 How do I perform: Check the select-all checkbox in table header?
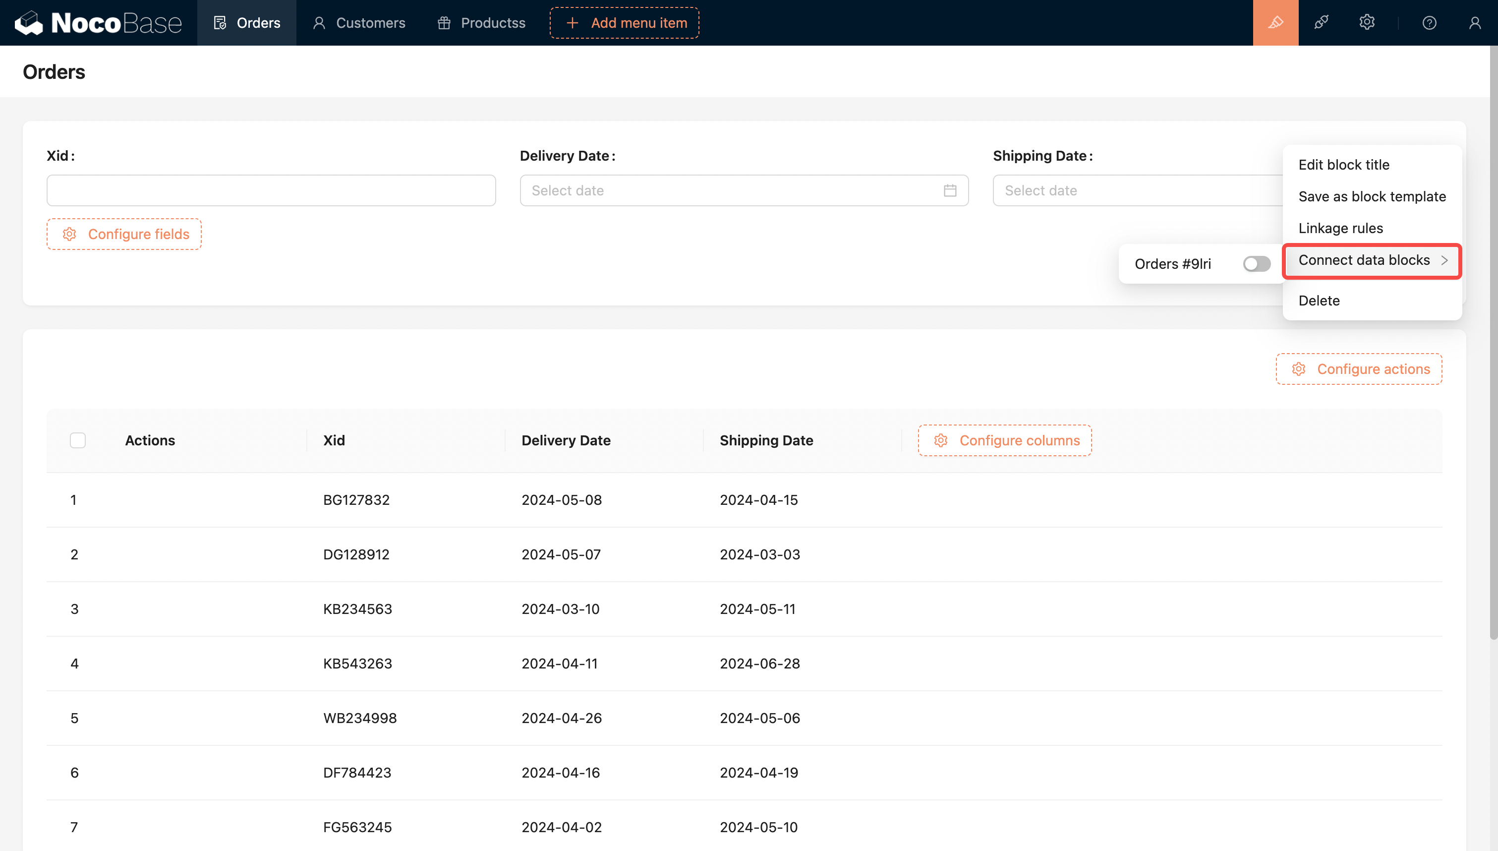[x=78, y=440]
